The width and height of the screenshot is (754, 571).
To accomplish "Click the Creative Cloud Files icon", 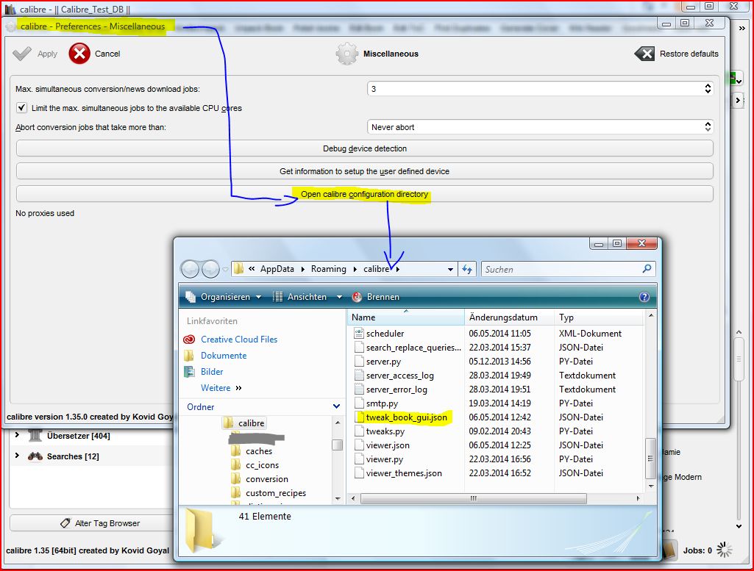I will (x=190, y=340).
